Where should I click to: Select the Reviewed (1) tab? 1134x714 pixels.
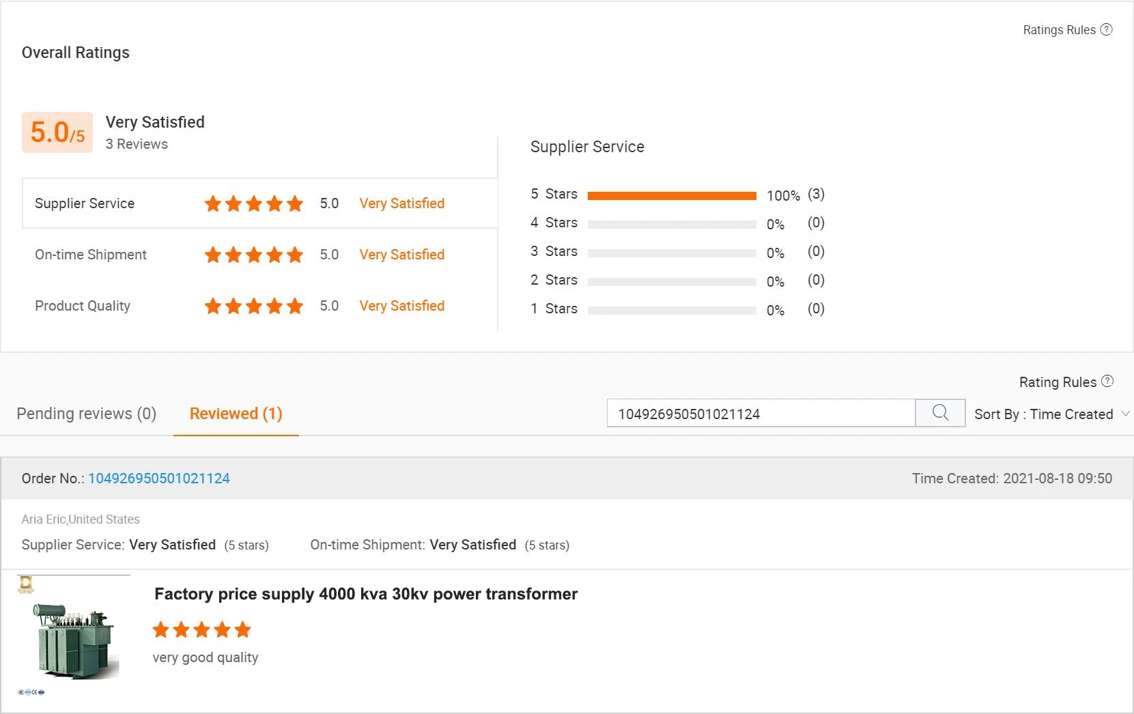tap(236, 414)
